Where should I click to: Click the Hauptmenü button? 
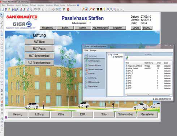(x=48, y=28)
